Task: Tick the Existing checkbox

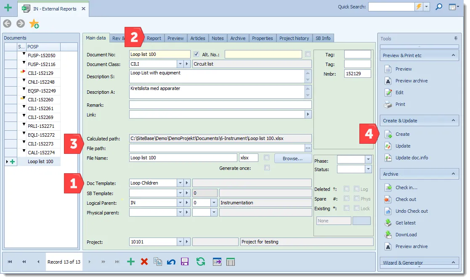Action: [x=347, y=208]
